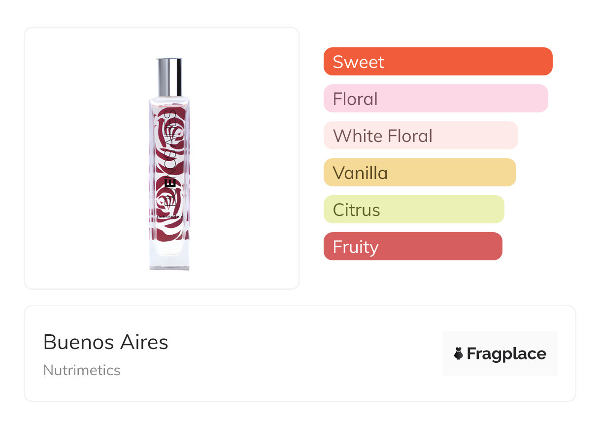Viewport: 600px width, 426px height.
Task: Click the Nutrimetics text printed on the bottle
Action: pos(169,216)
